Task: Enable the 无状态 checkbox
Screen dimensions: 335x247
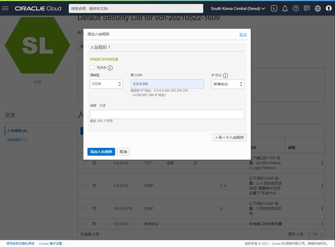Action: pyautogui.click(x=92, y=67)
